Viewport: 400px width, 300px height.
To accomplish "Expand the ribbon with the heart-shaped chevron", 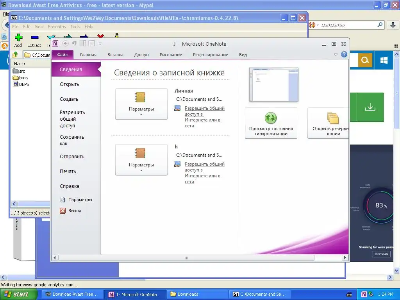I will point(336,54).
